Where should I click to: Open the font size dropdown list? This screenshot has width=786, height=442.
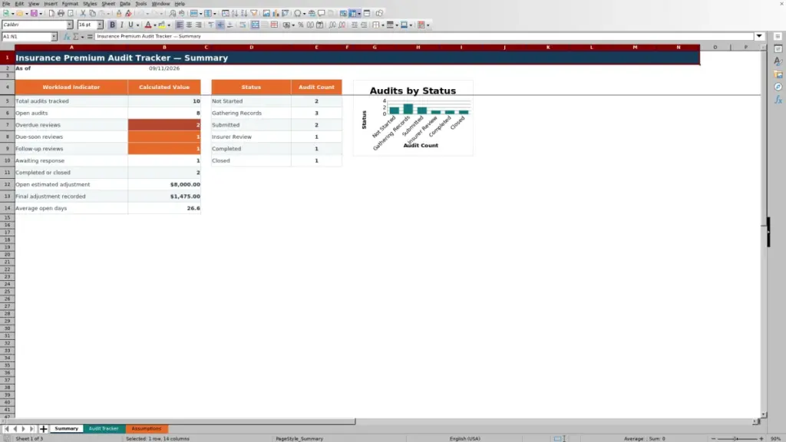(x=100, y=25)
